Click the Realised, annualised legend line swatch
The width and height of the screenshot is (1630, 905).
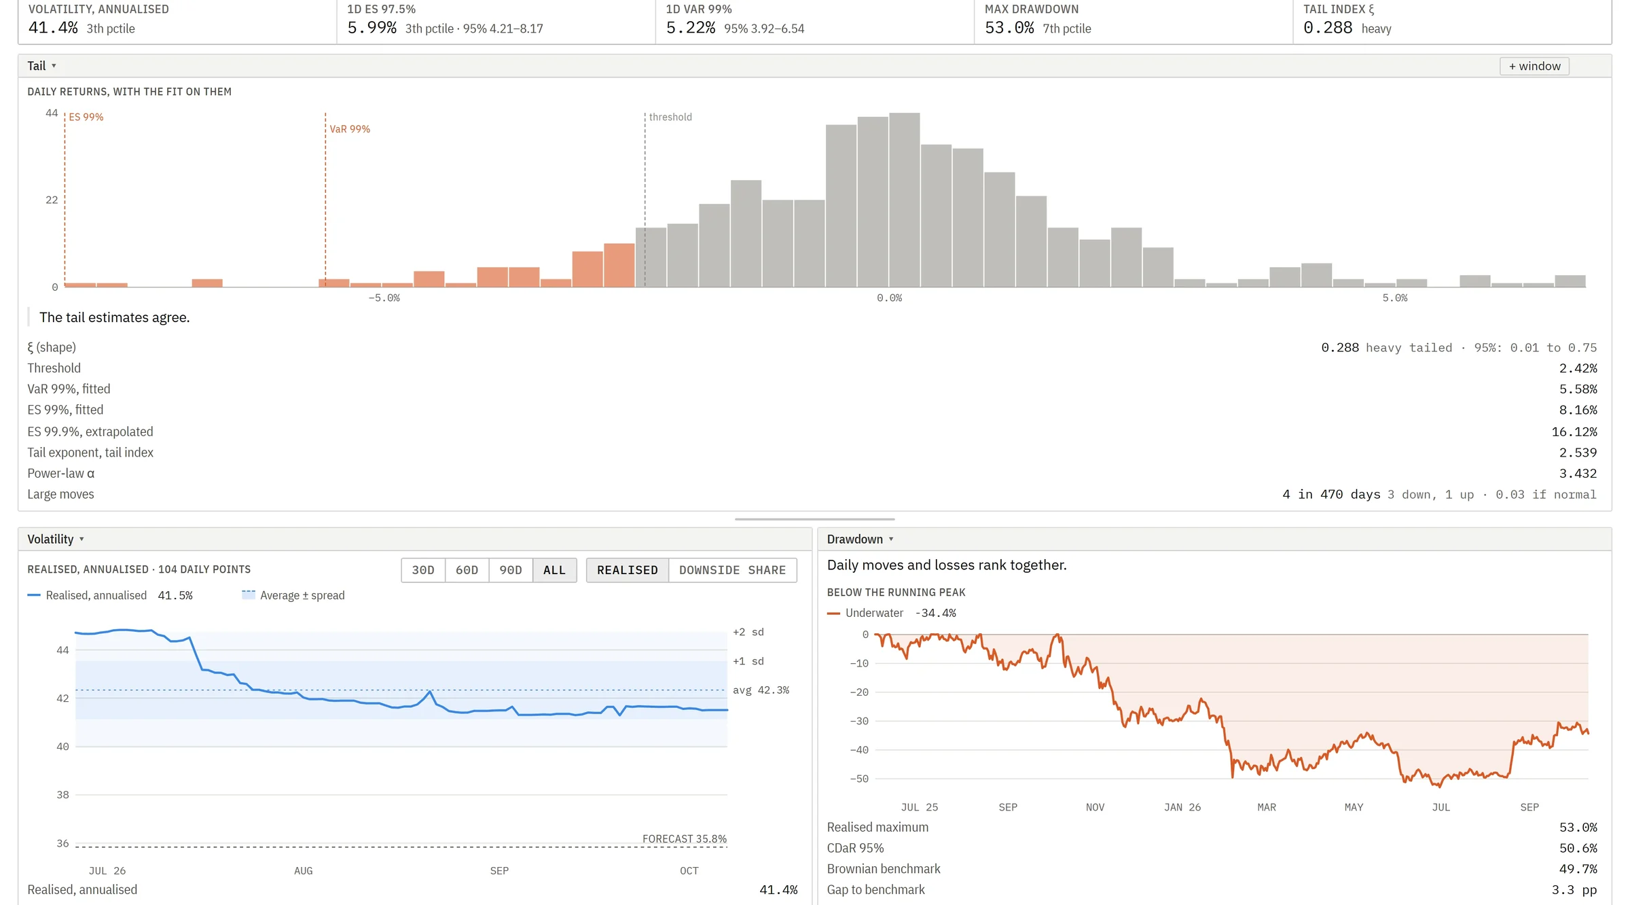coord(34,596)
